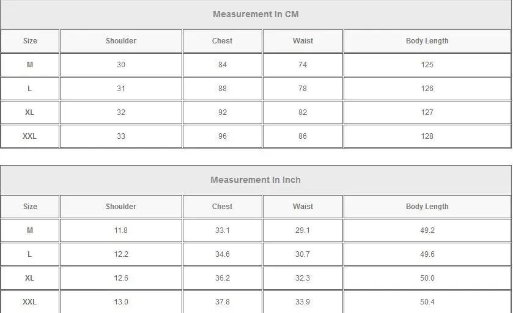Select the chest value 96 for size XXL

[222, 136]
